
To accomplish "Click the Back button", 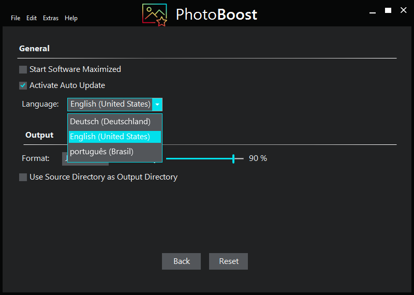I will point(182,261).
